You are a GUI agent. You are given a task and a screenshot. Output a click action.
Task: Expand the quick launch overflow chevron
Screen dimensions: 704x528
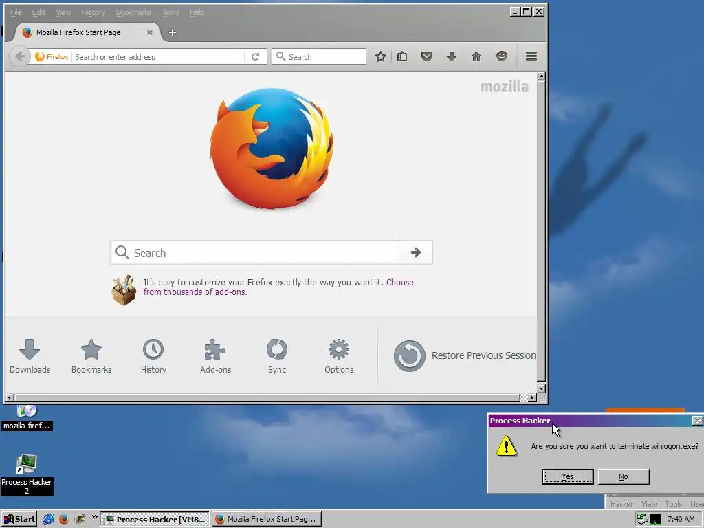coord(94,517)
